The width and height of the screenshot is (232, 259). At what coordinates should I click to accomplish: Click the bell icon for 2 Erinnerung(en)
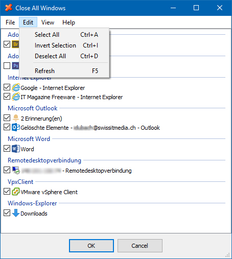click(x=16, y=118)
